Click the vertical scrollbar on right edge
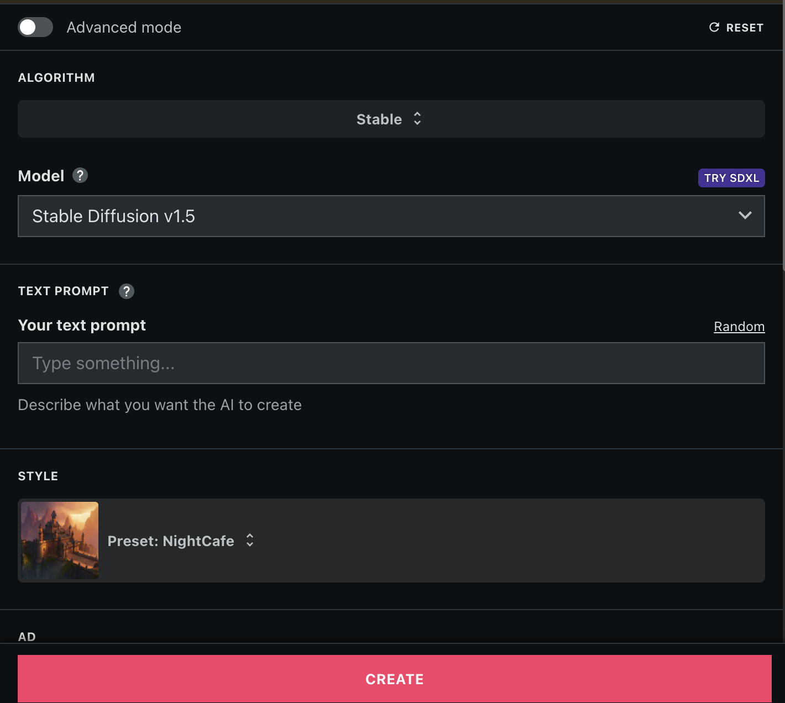Image resolution: width=785 pixels, height=703 pixels. tap(783, 138)
